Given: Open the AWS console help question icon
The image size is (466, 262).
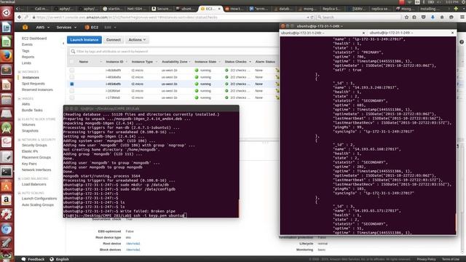Looking at the screenshot, I should click(462, 42).
